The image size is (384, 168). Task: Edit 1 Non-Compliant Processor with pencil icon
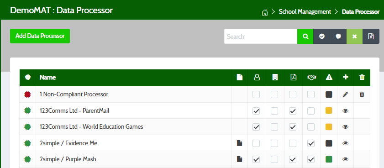click(345, 94)
